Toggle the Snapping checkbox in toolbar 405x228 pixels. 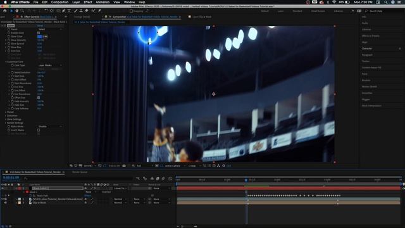point(131,11)
